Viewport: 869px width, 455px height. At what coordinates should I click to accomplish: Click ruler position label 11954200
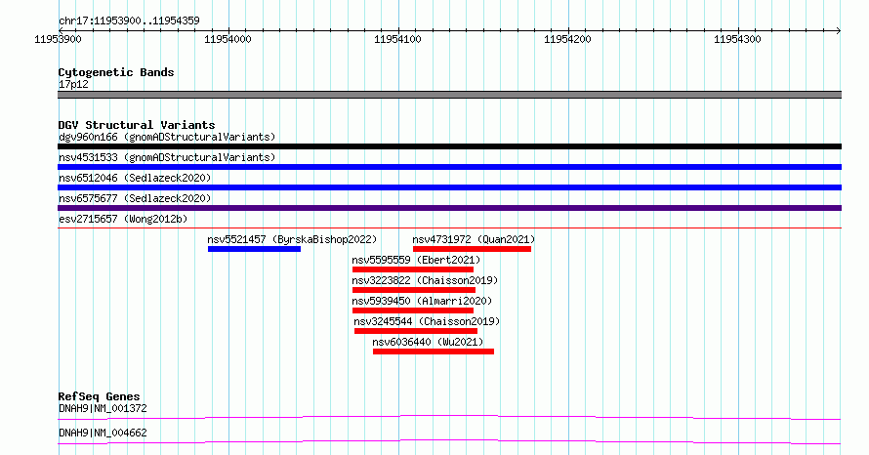pos(567,39)
